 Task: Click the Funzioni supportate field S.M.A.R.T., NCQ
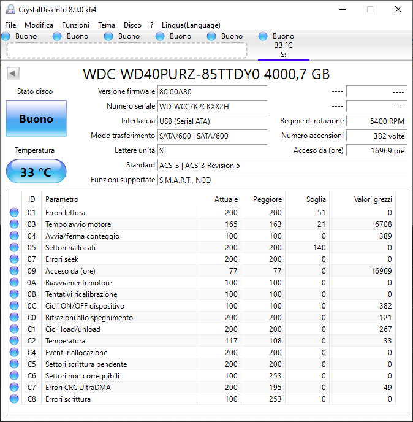(282, 180)
